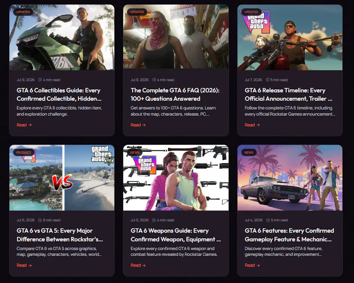354x283 pixels.
Task: Click description 'Get answers to 100+ GTA 6 questions'
Action: 173,111
